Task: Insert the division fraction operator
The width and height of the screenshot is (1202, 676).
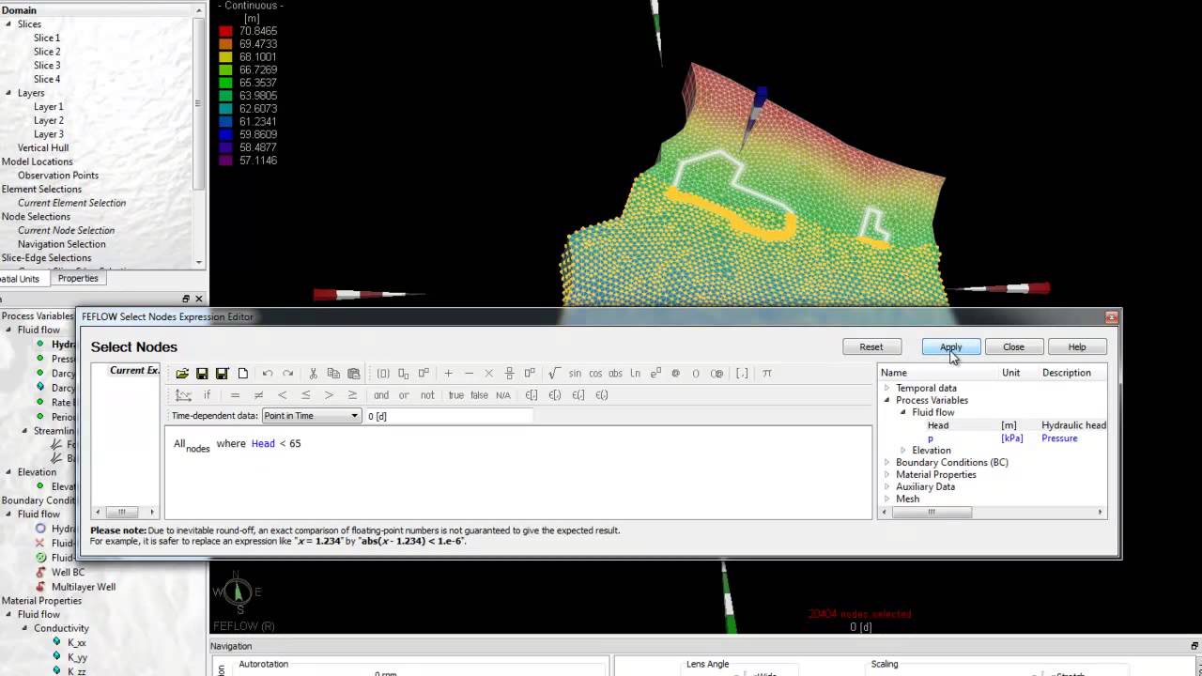Action: 509,374
